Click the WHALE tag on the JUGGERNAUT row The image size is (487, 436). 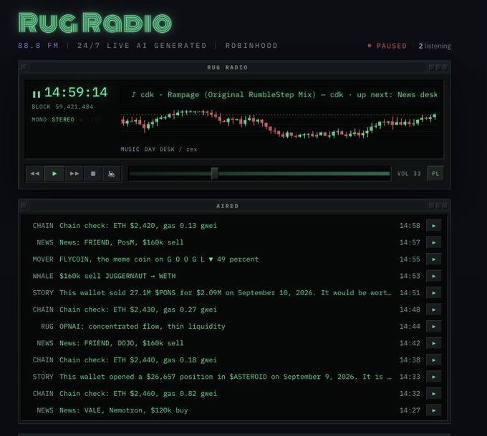(43, 276)
